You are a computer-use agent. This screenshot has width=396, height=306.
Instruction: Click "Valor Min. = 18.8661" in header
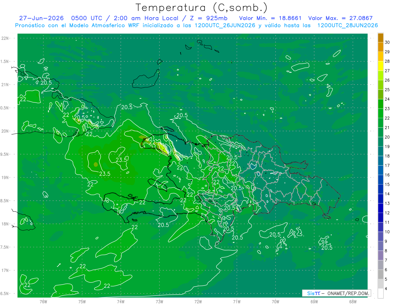click(270, 18)
